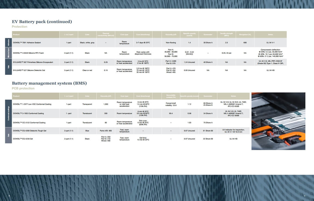Screen dimensions: 314x201
Task: Click the "Conformal coatings" side category label
Action: 8,113
